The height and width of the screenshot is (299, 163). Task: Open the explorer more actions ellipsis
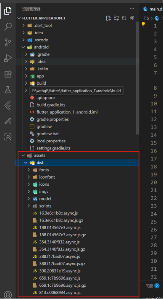[132, 9]
